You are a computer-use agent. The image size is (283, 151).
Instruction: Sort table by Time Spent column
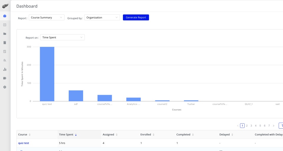coord(76,135)
